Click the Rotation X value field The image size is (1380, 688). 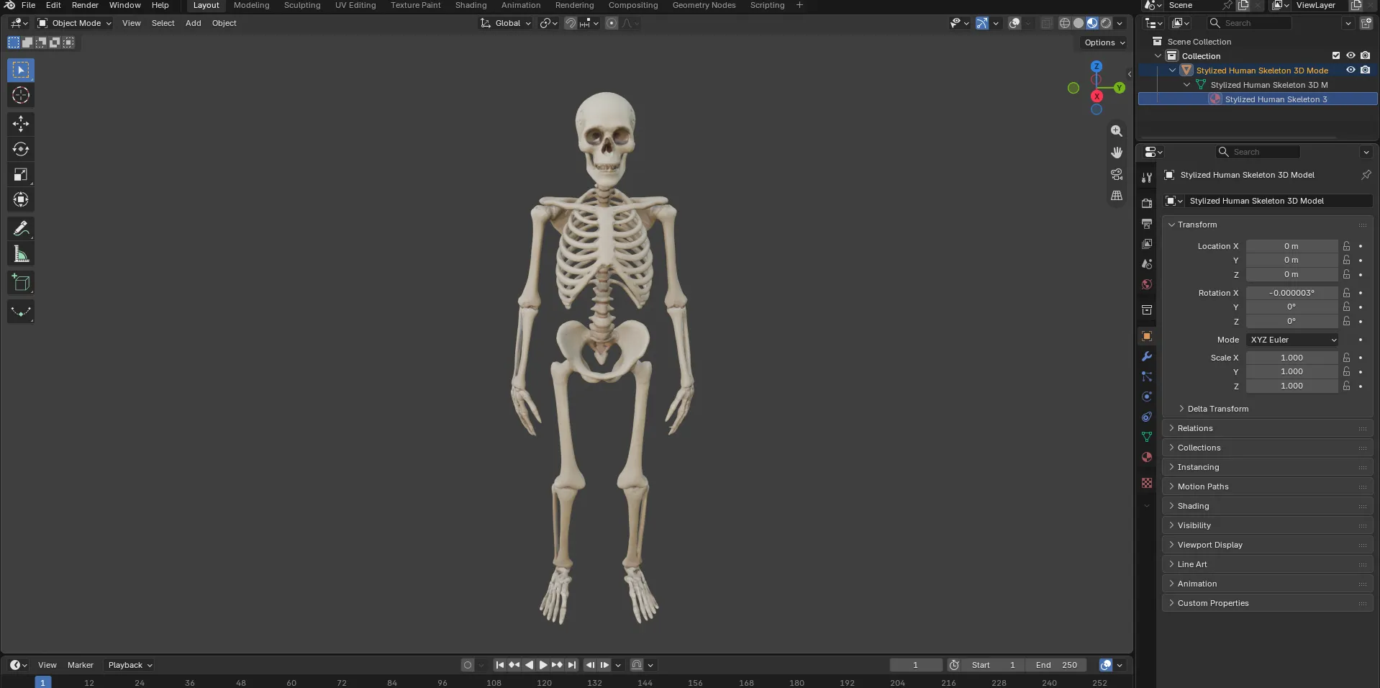[1292, 293]
